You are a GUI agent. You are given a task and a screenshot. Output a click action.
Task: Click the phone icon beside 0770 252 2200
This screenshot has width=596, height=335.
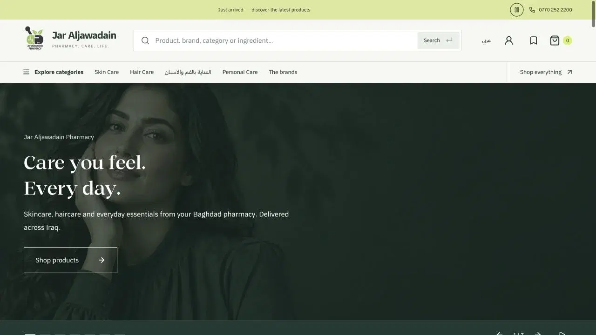click(532, 10)
